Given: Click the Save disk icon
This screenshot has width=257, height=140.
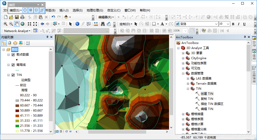Looking at the screenshot, I should coord(17,17).
